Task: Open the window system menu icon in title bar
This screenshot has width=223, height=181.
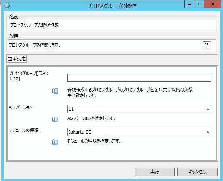Action: (8, 5)
